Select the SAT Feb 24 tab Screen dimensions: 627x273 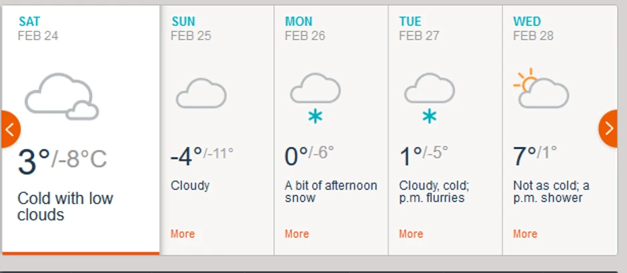tap(38, 29)
